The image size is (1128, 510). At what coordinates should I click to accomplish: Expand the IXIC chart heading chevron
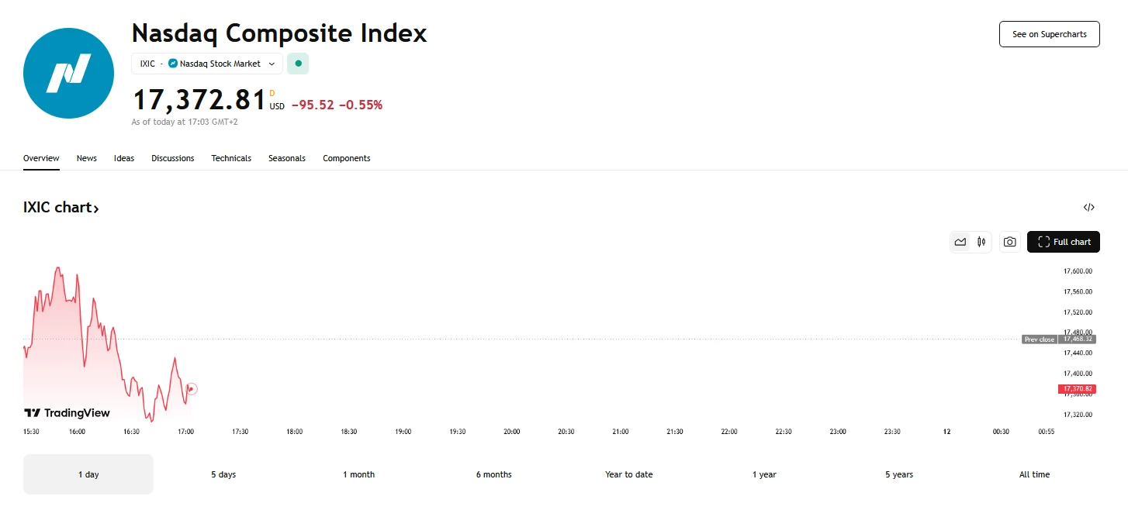[97, 208]
